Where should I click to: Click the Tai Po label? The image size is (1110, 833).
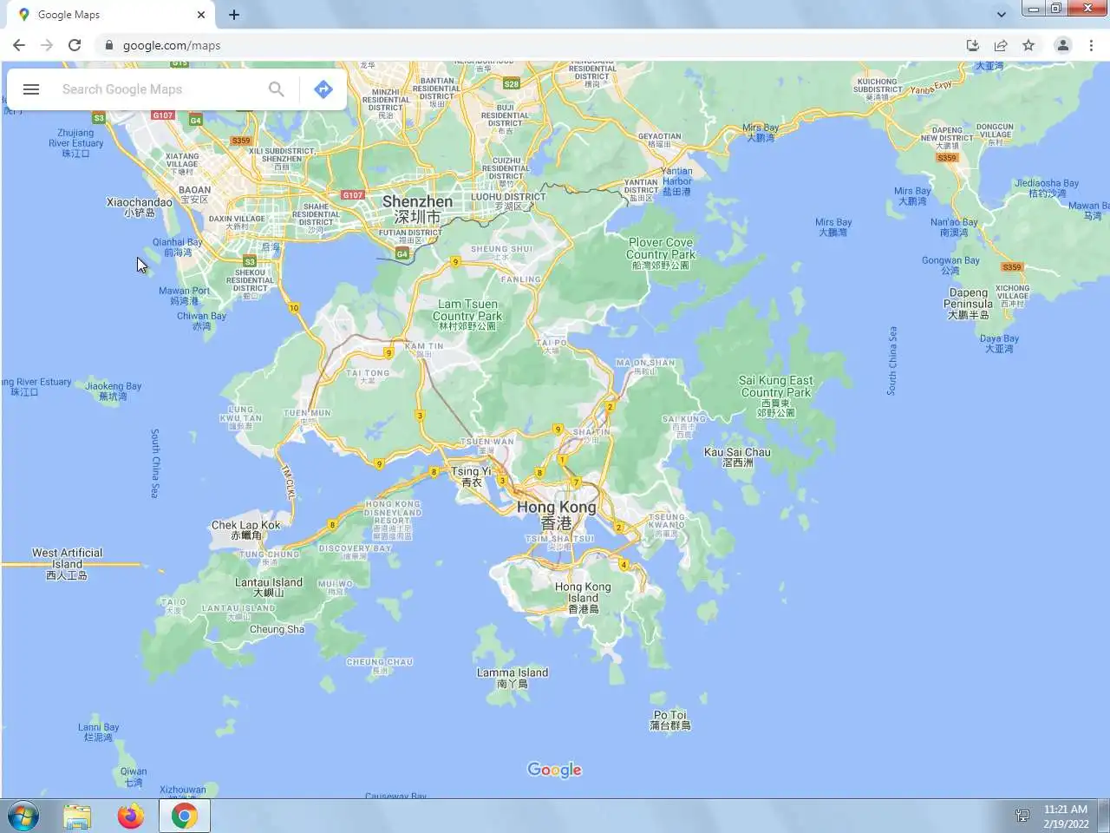[552, 345]
